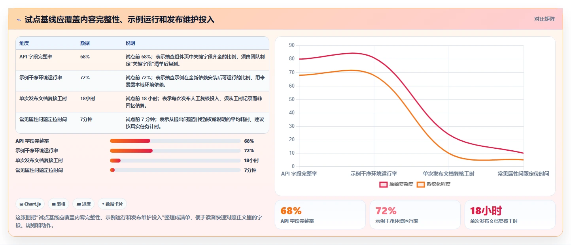Click the 18小时 cell in the table
The width and height of the screenshot is (571, 245).
[x=88, y=99]
